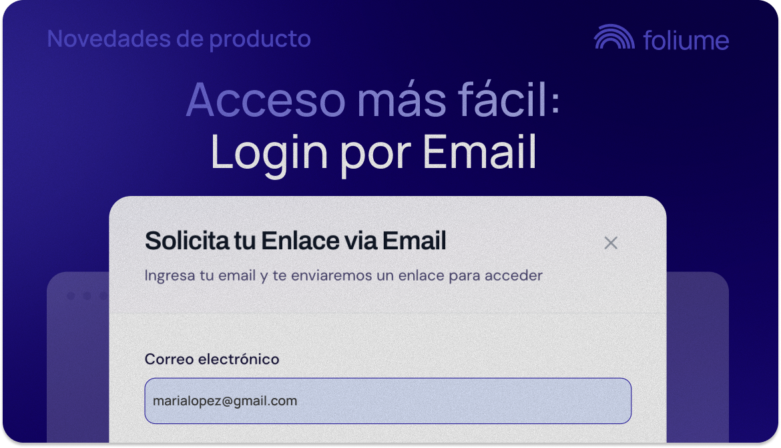Close the Solicita tu Enlace dialog

pyautogui.click(x=611, y=243)
